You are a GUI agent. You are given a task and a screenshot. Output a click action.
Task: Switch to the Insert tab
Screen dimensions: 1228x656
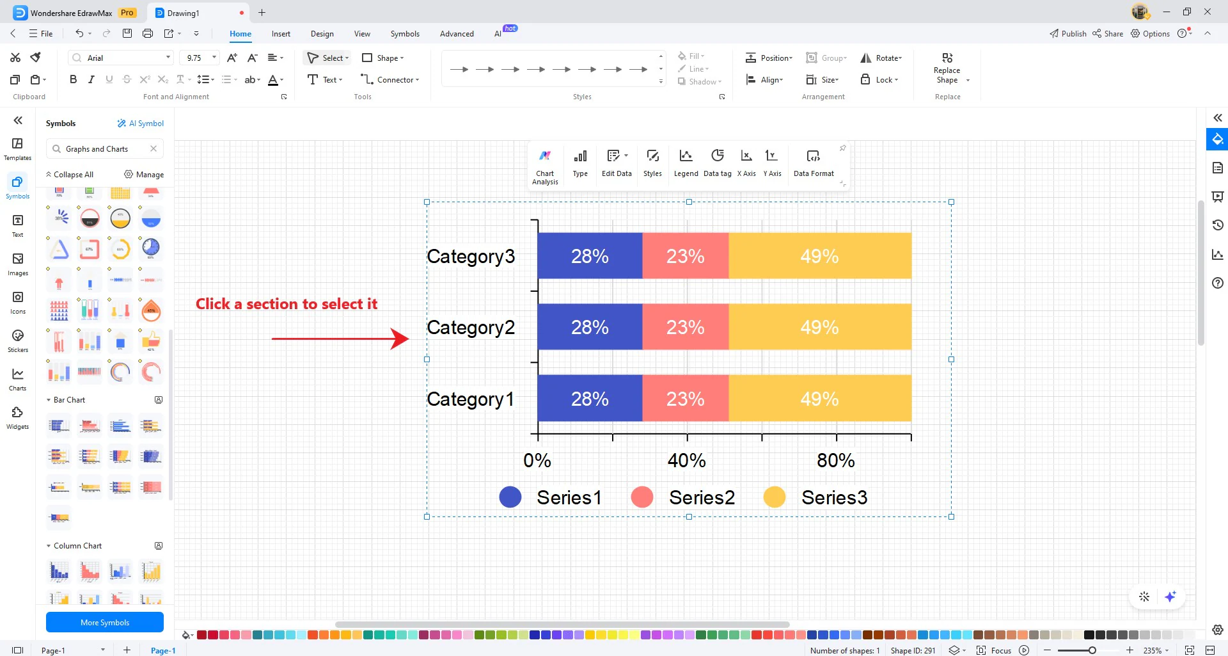281,34
